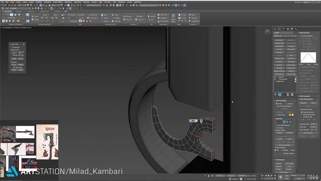Collapse the Edit Borders rollout
321x181 pixels.
pyautogui.click(x=284, y=160)
